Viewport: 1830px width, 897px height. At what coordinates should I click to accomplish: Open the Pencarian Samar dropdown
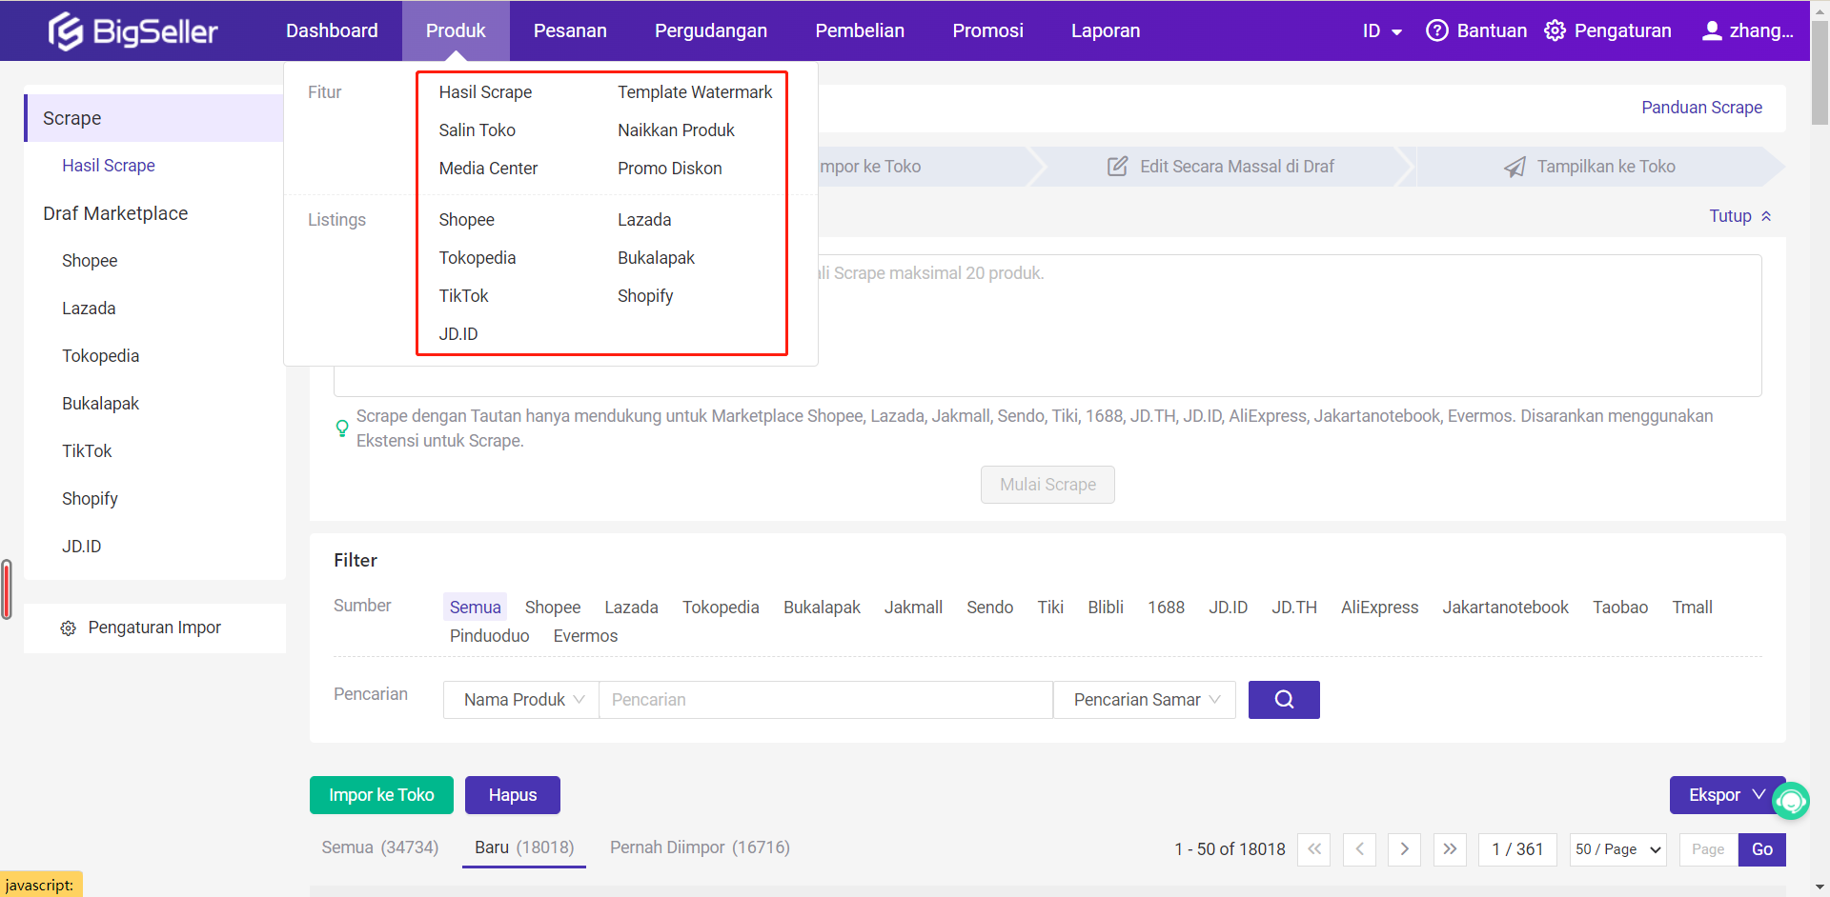click(x=1145, y=700)
